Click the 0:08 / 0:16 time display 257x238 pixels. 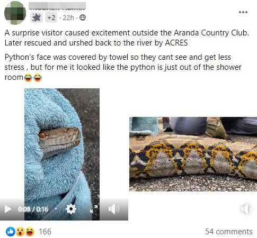[x=33, y=209]
